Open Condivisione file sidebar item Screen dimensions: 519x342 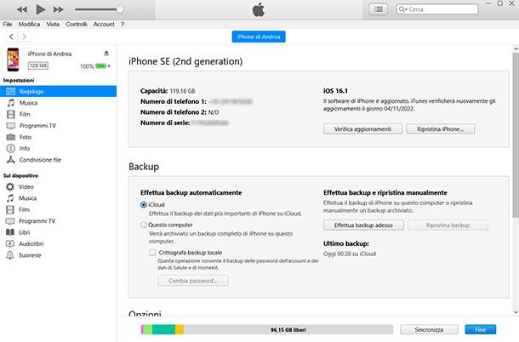pos(40,160)
